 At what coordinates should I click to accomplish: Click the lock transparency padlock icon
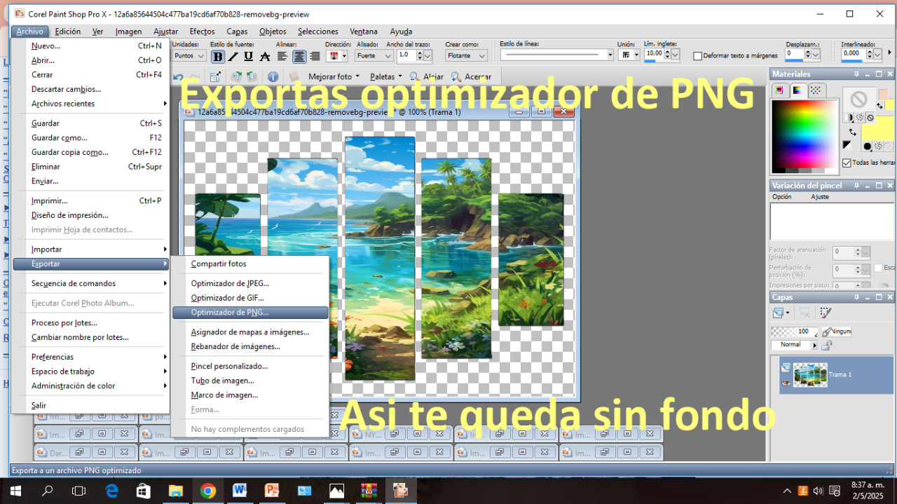(x=827, y=345)
